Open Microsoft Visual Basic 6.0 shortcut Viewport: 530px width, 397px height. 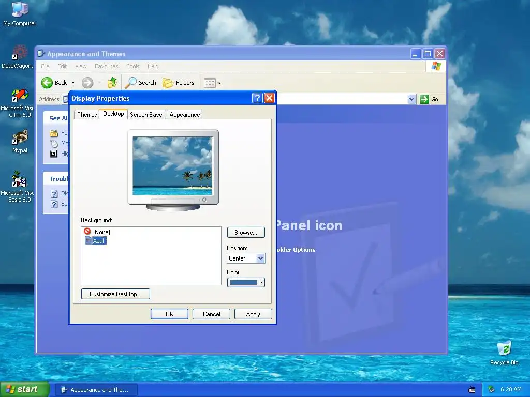pyautogui.click(x=18, y=187)
